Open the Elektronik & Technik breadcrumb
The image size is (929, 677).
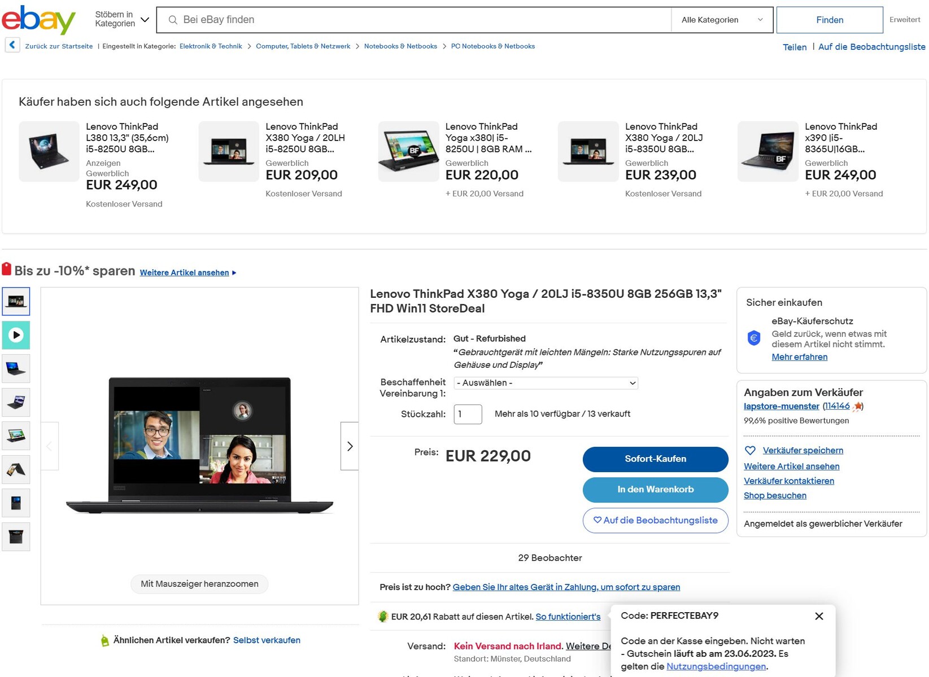pos(211,46)
